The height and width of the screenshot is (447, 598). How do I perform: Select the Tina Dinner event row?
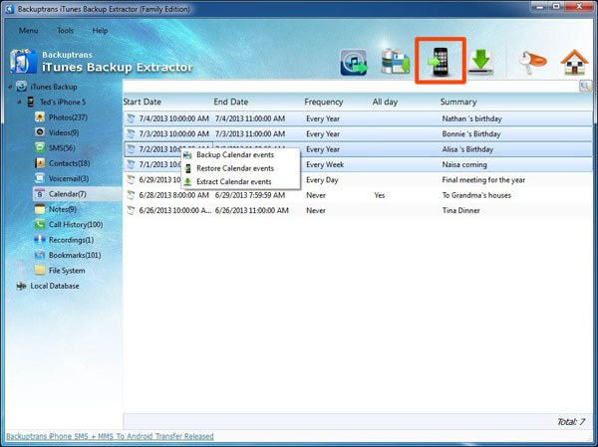click(358, 210)
